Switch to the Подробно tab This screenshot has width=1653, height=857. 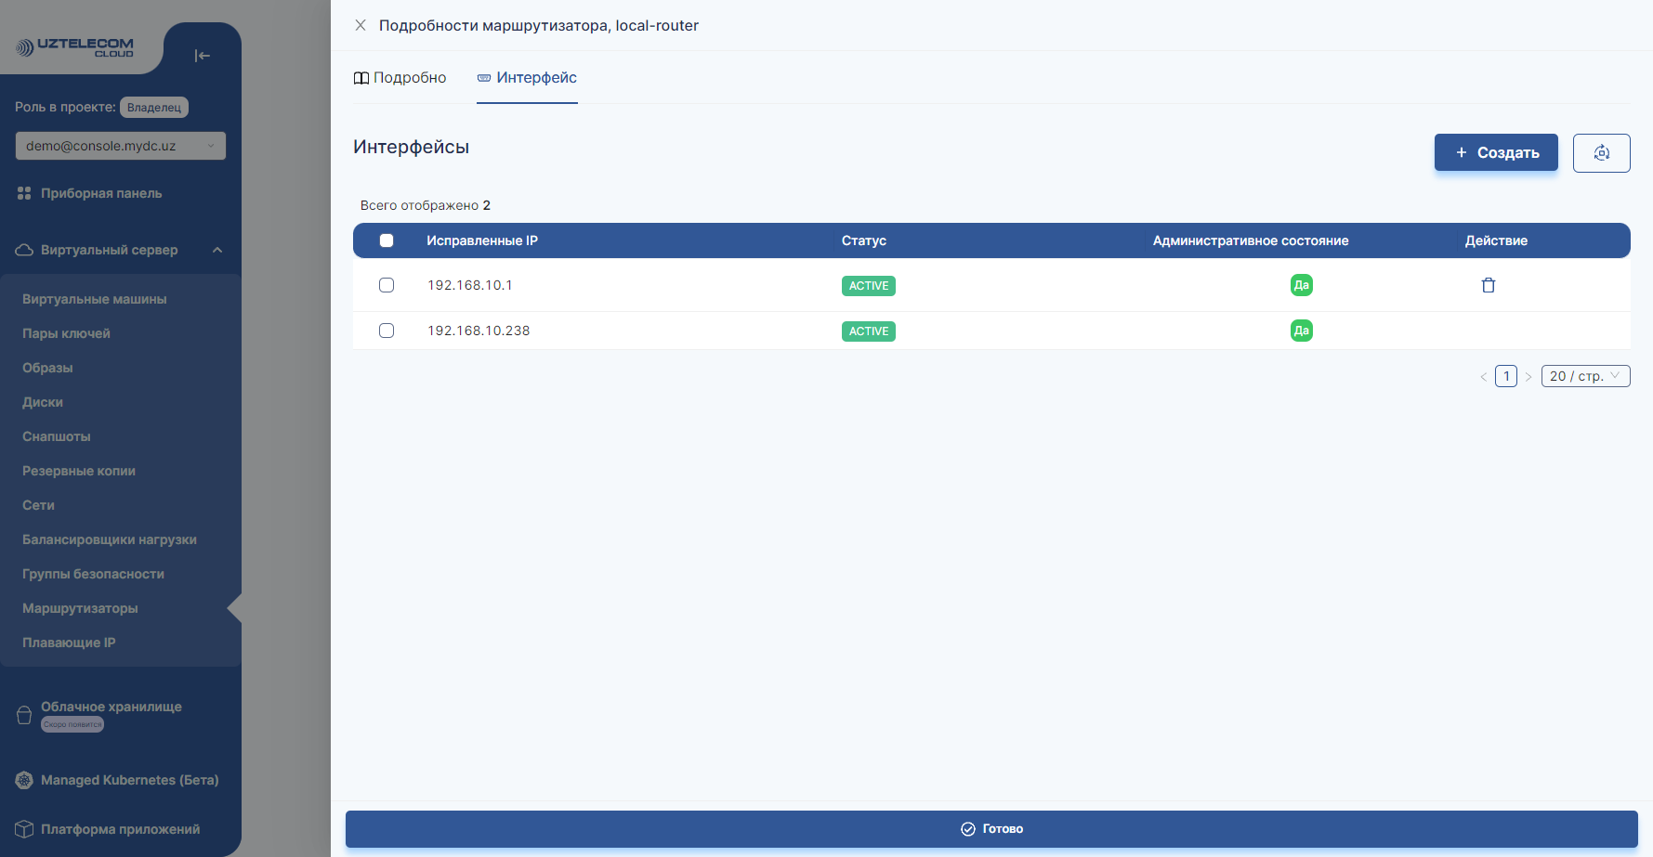click(x=401, y=78)
